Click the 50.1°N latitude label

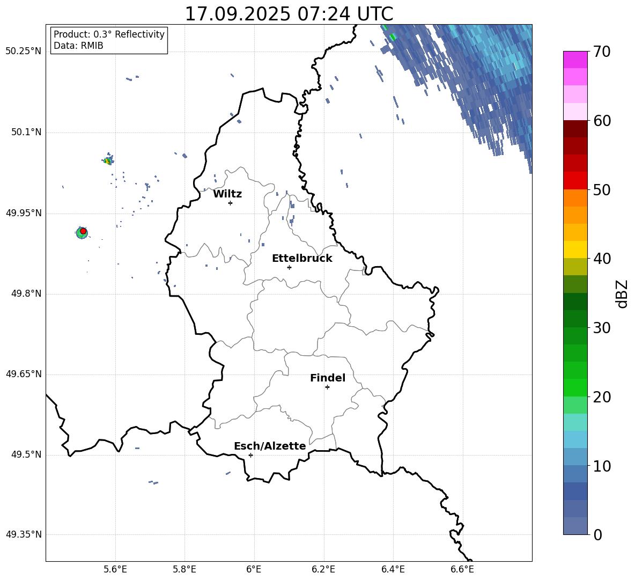coord(26,133)
